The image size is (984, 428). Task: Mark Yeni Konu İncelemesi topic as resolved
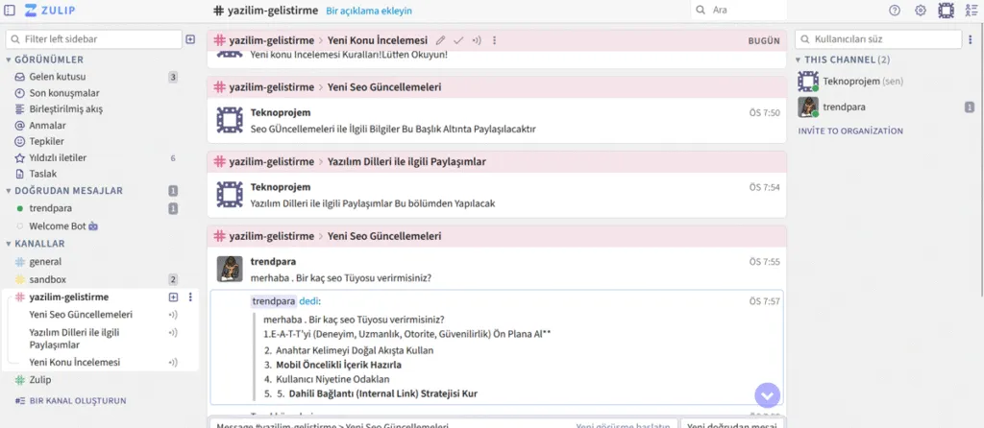click(x=458, y=40)
